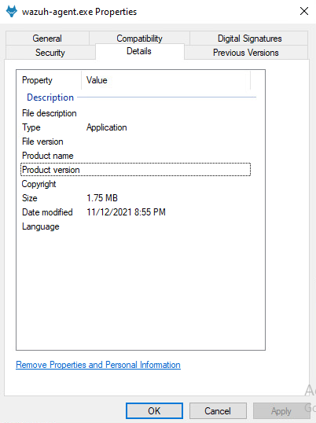This screenshot has height=423, width=316.
Task: Select the Description group heading
Action: tap(50, 97)
